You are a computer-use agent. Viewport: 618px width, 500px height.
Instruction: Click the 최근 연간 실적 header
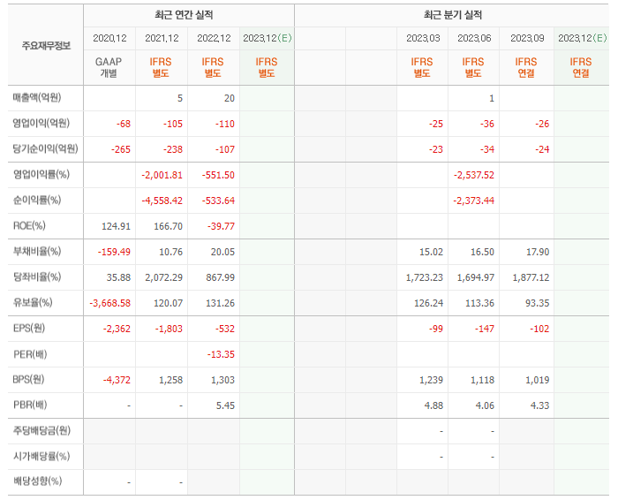(184, 15)
